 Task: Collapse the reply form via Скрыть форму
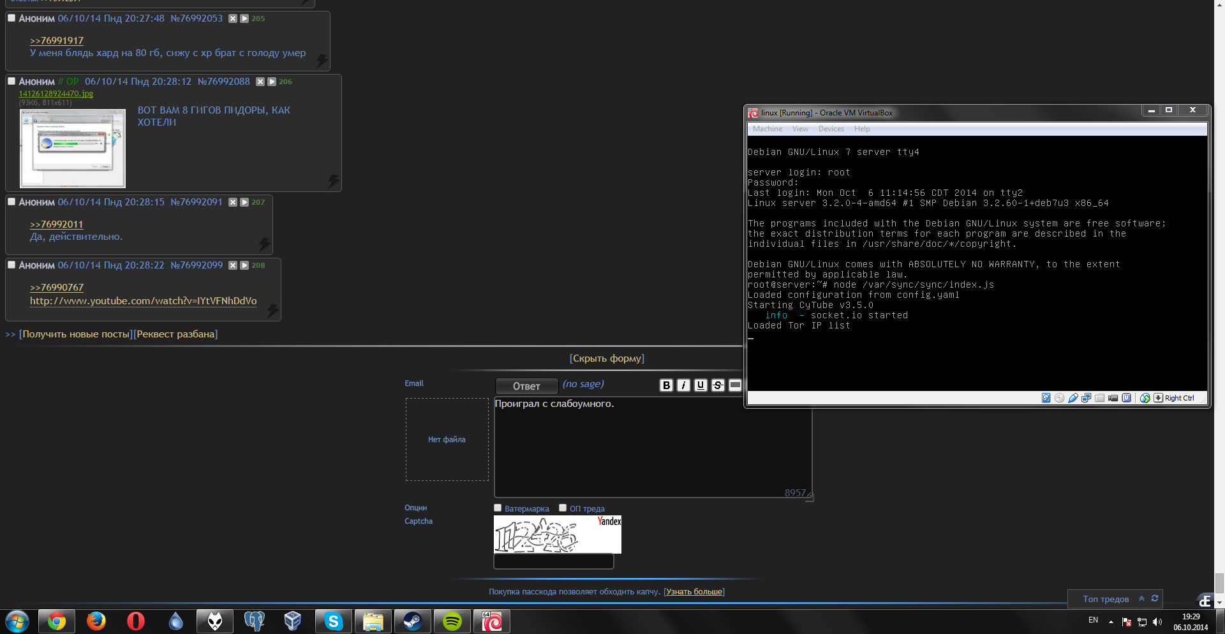coord(607,358)
